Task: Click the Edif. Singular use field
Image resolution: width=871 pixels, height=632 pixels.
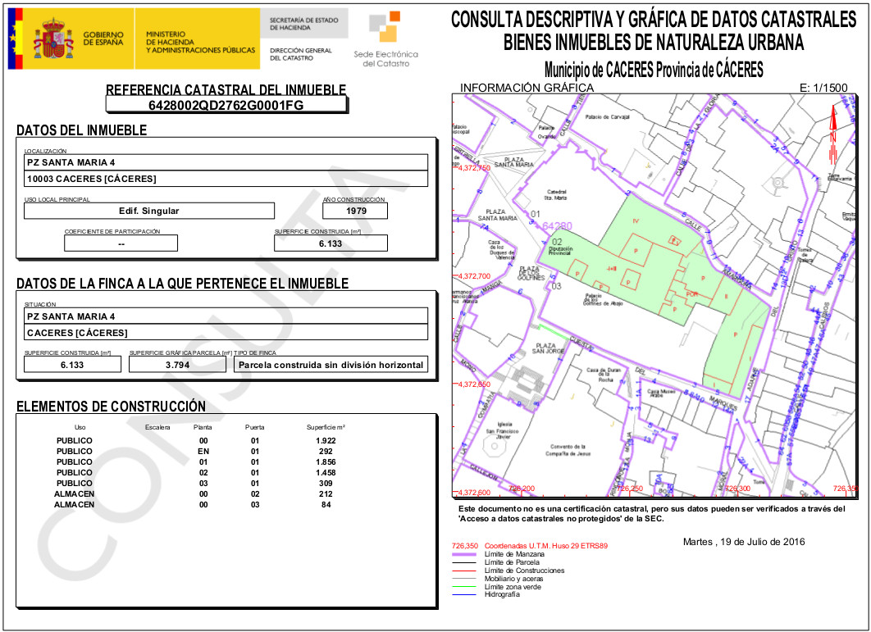Action: tap(149, 211)
